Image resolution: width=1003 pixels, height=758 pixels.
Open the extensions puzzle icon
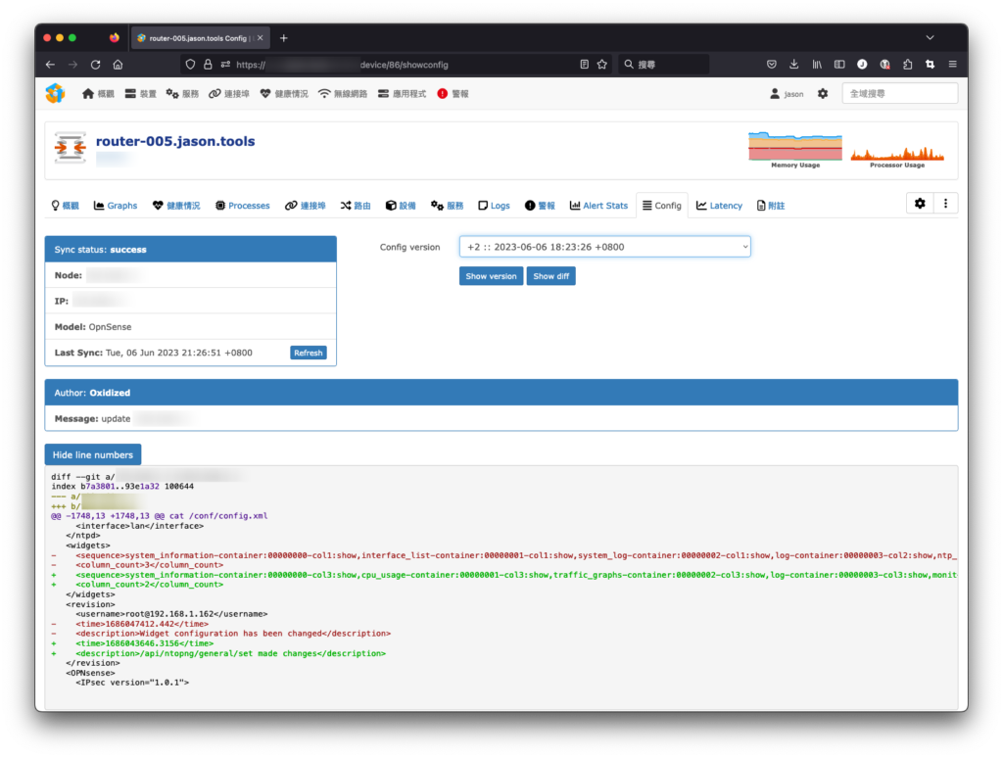[908, 64]
